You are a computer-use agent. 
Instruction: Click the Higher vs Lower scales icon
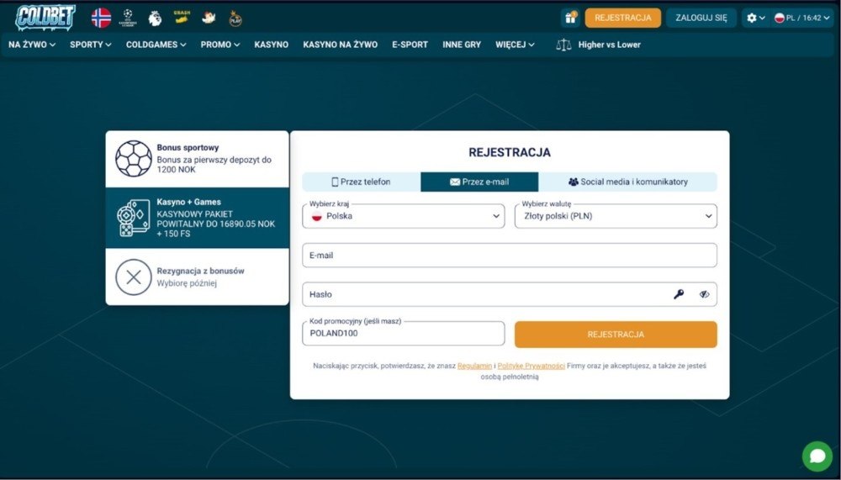(x=563, y=45)
